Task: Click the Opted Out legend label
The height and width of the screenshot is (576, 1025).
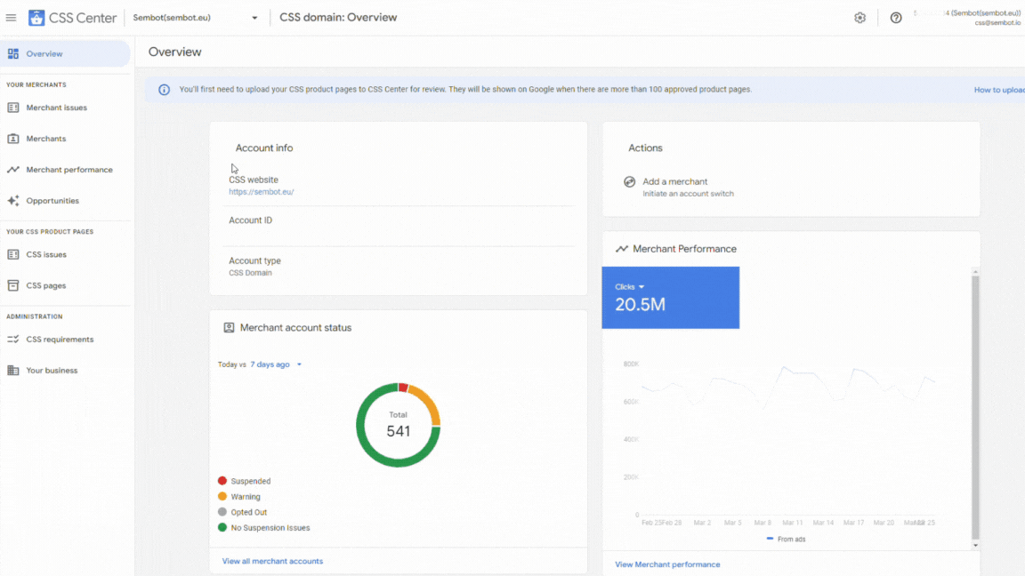Action: pyautogui.click(x=248, y=512)
